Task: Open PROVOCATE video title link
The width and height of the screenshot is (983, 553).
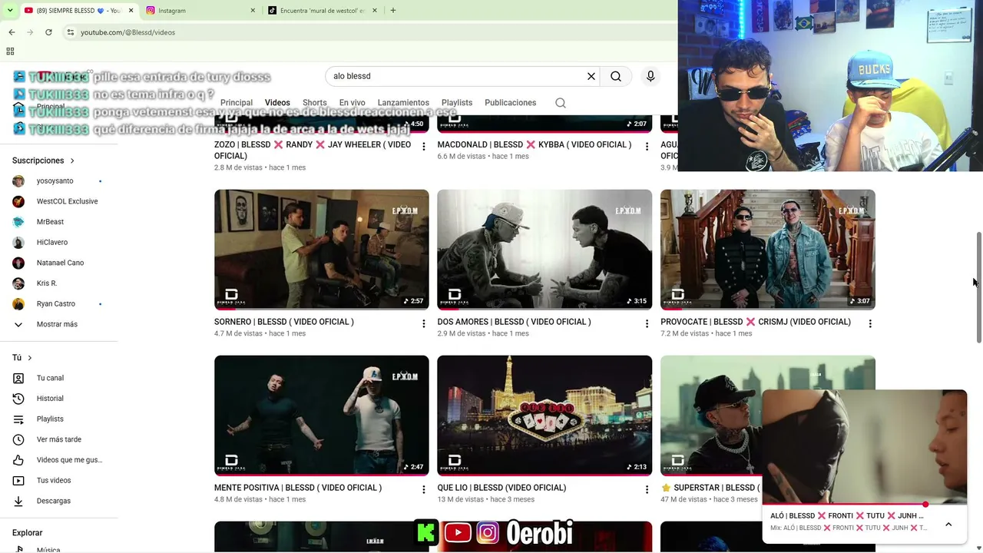Action: (x=756, y=322)
